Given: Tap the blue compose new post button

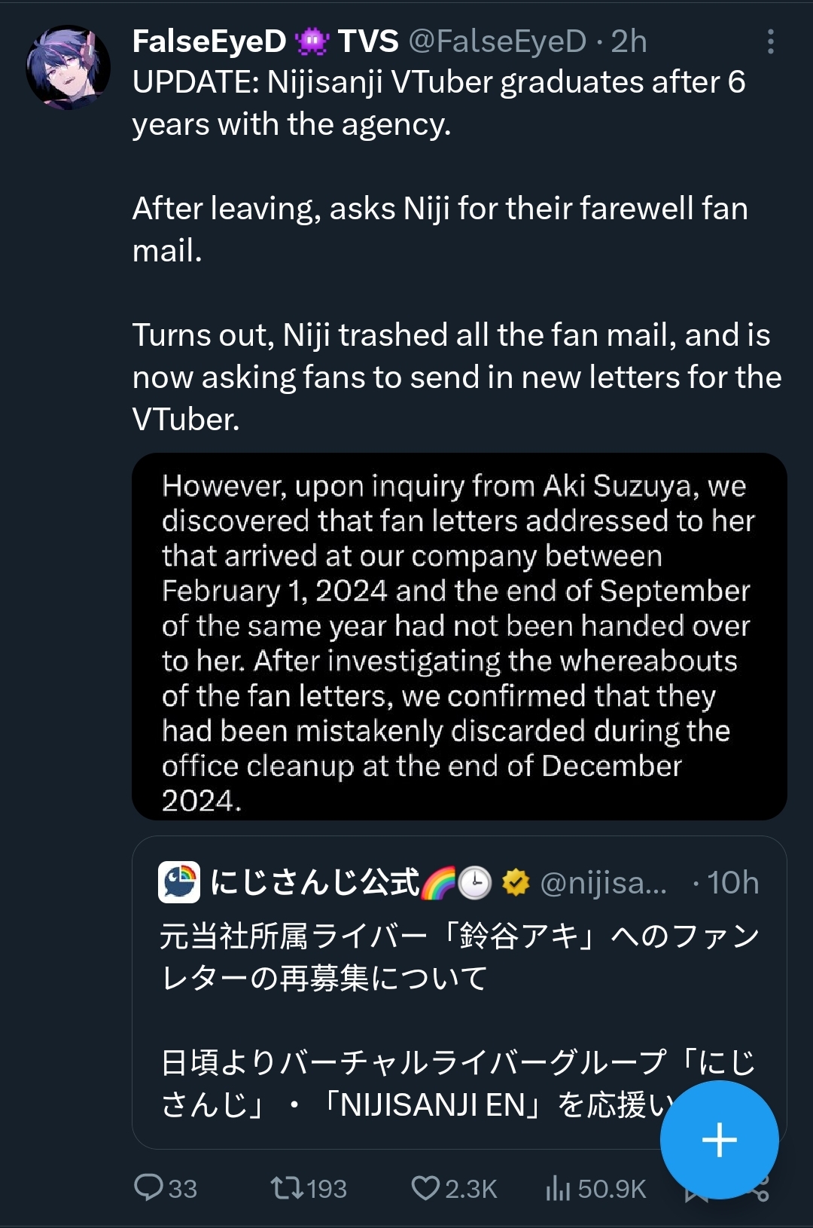Looking at the screenshot, I should point(719,1139).
